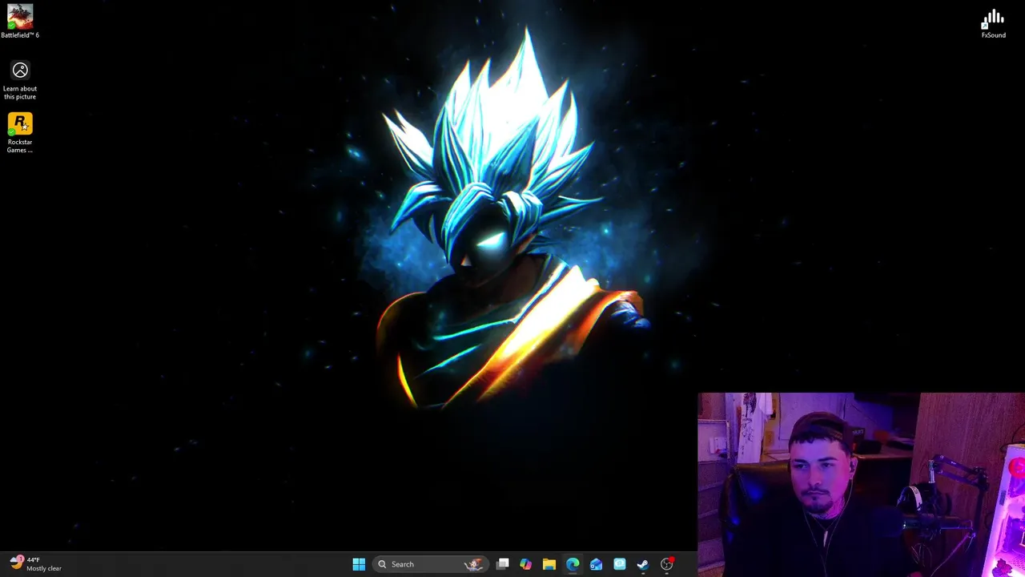Open the Outlook mail app in taskbar
Image resolution: width=1025 pixels, height=577 pixels.
pos(596,564)
